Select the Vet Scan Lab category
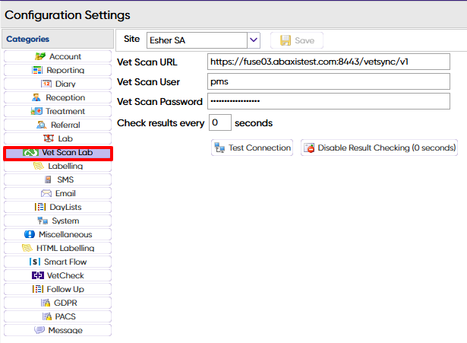467x343 pixels. tap(58, 154)
